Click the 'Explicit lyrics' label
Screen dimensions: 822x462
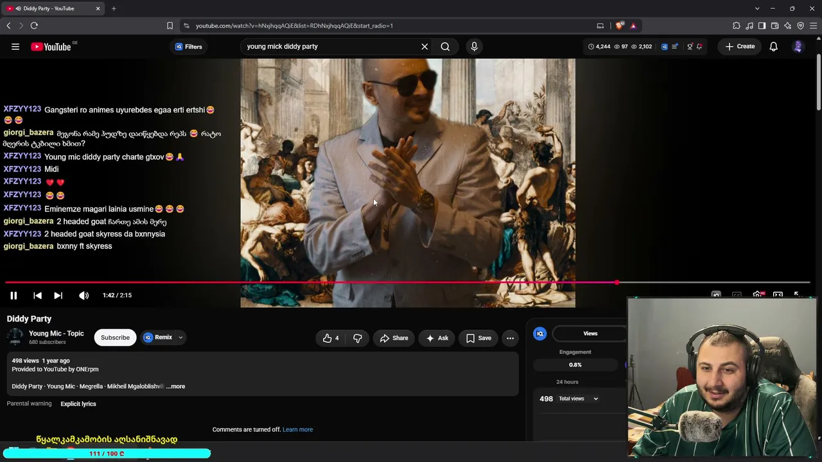coord(78,404)
